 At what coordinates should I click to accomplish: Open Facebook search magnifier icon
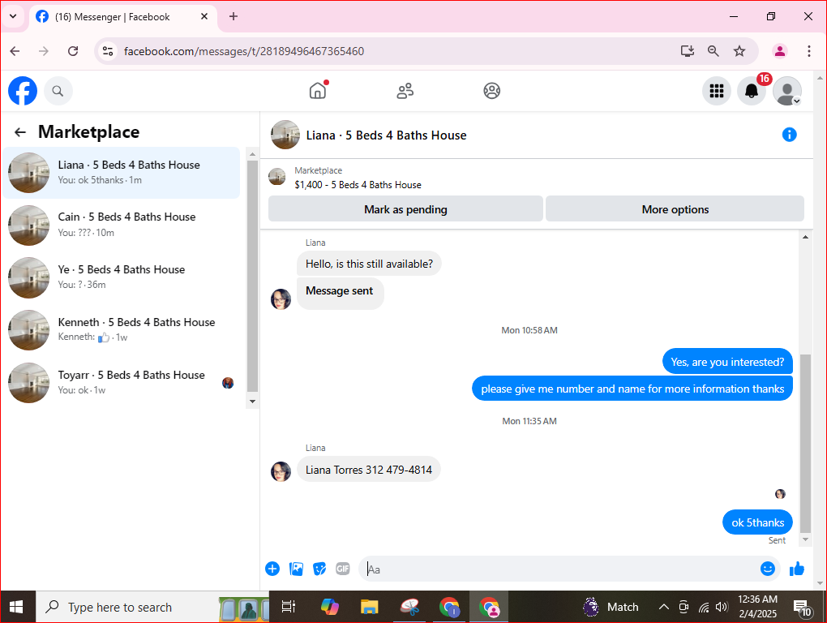[58, 92]
